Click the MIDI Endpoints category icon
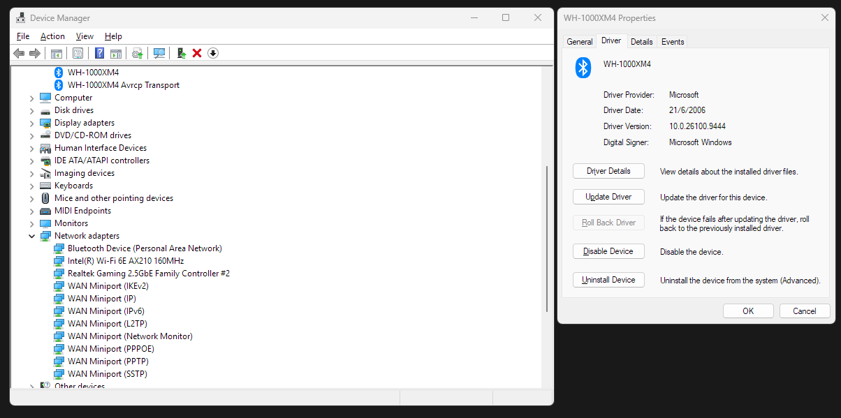Screen dimensions: 841x418 45,211
